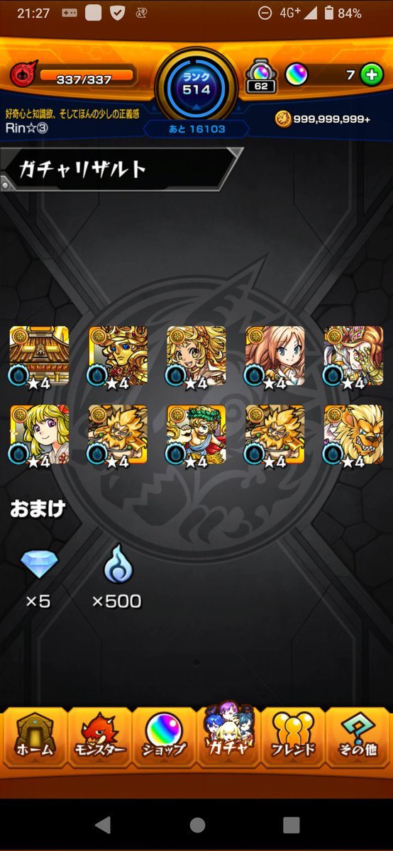Select the laurel-wreath archer monster thumbnail

(x=196, y=435)
